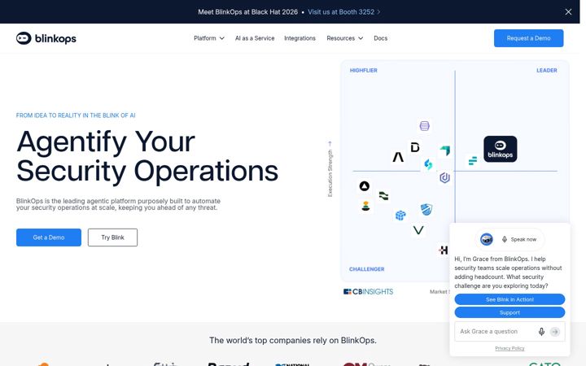Open the Docs menu item
The height and width of the screenshot is (366, 586).
coord(380,38)
